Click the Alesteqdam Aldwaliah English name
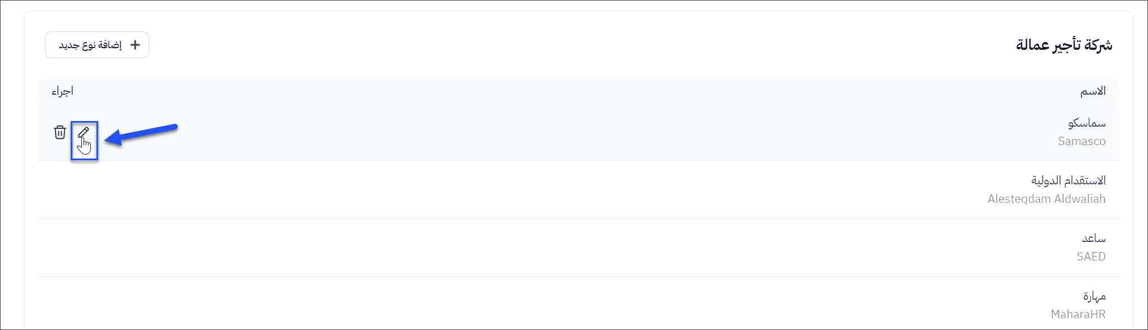This screenshot has height=330, width=1148. (1046, 199)
